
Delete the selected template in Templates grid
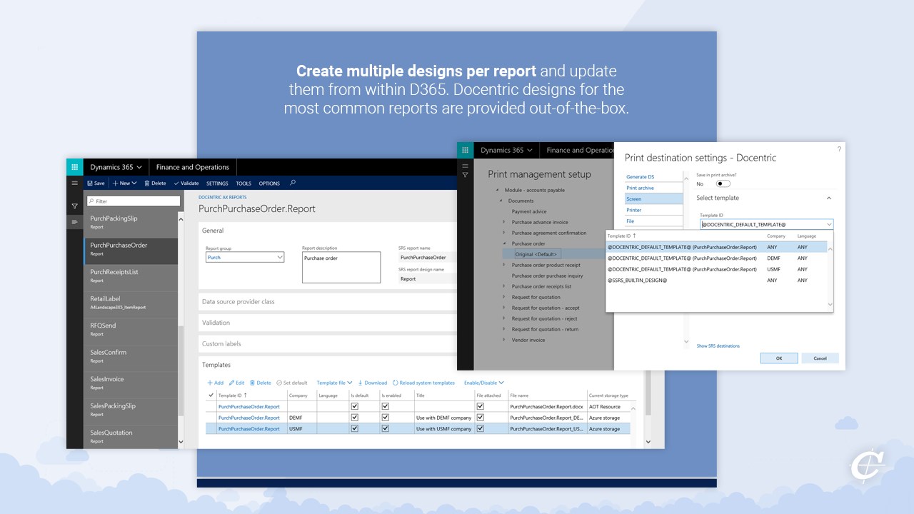(x=260, y=383)
